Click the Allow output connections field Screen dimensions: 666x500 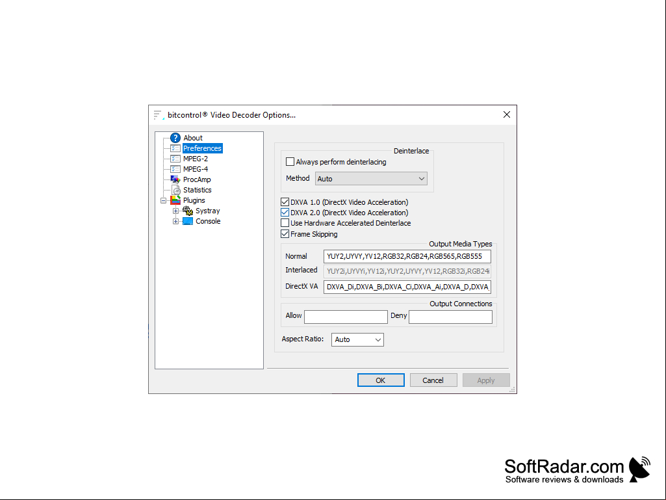coord(346,317)
